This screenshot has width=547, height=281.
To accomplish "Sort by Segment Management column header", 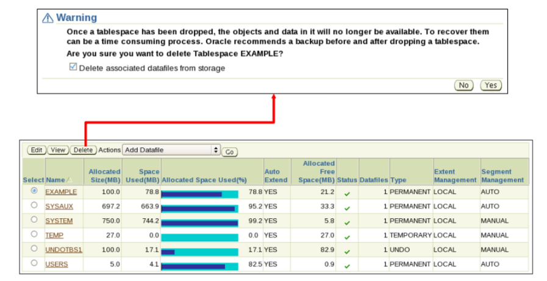I will point(502,176).
